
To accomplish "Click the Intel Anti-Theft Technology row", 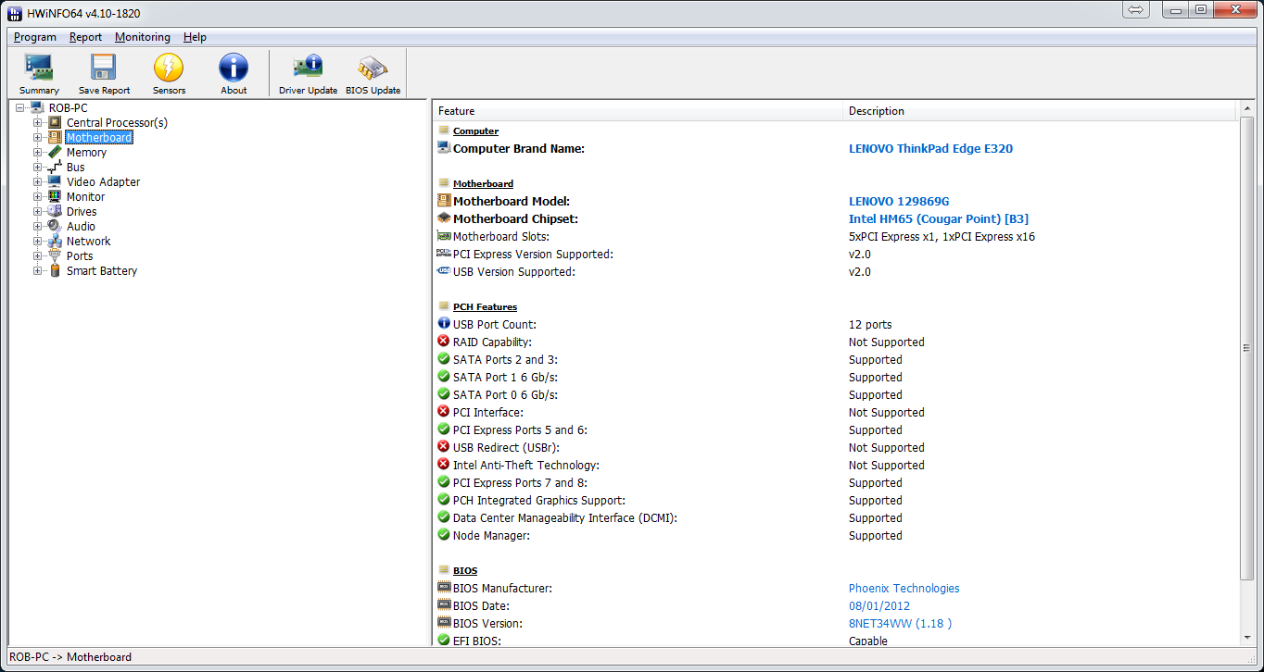I will [836, 465].
